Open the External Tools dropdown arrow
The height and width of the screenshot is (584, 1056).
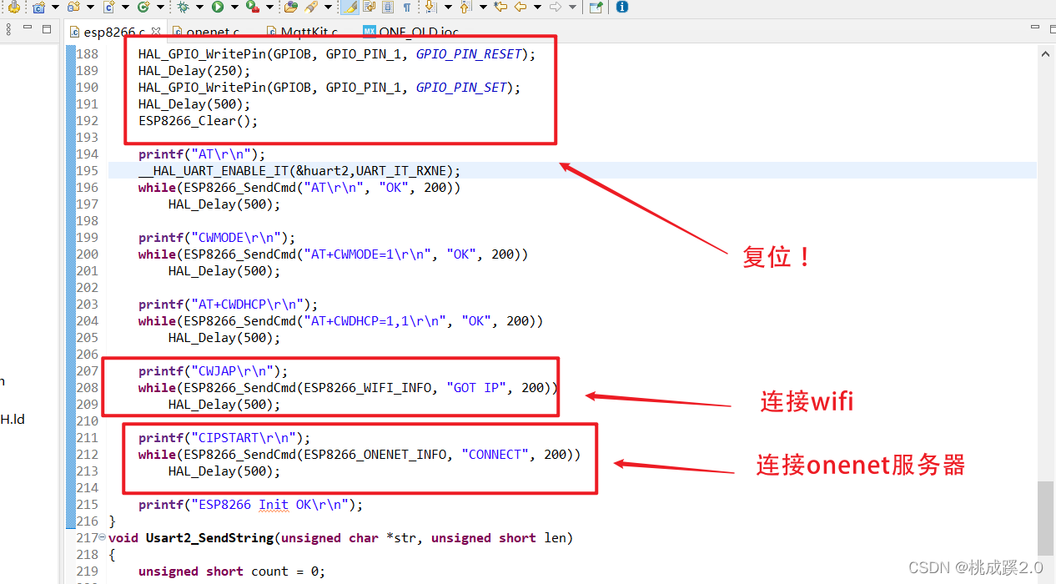[269, 7]
